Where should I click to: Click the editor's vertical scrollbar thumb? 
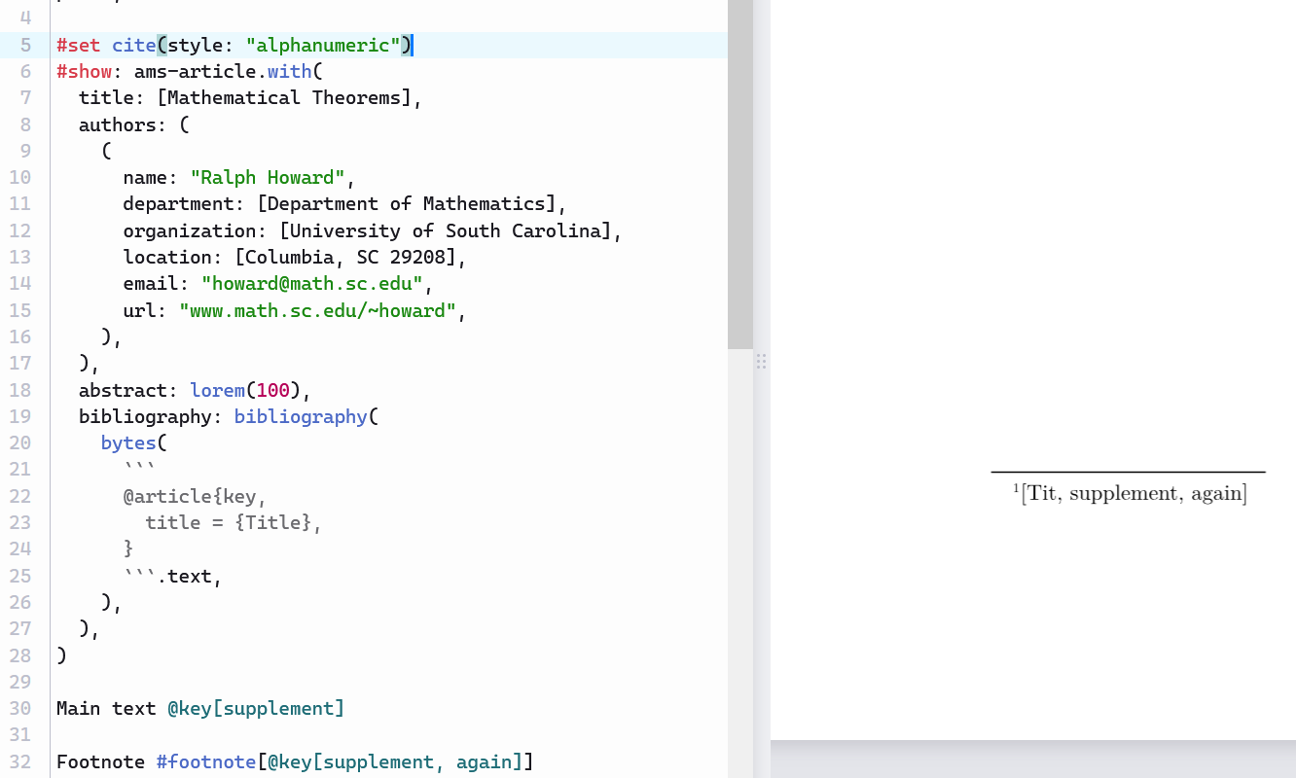(739, 175)
